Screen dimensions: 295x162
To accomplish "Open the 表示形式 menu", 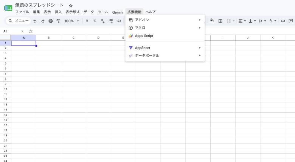I will point(73,12).
